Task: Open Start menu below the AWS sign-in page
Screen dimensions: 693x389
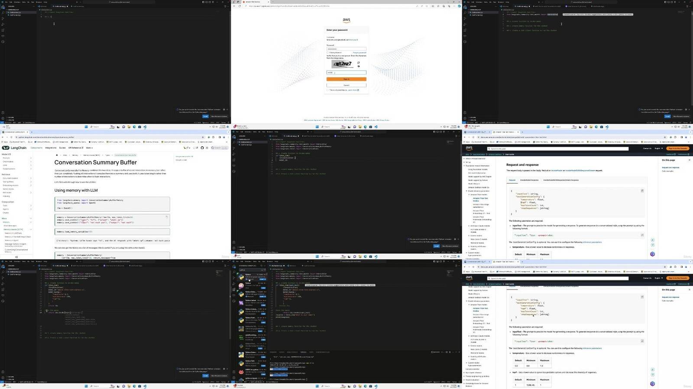Action: click(317, 127)
